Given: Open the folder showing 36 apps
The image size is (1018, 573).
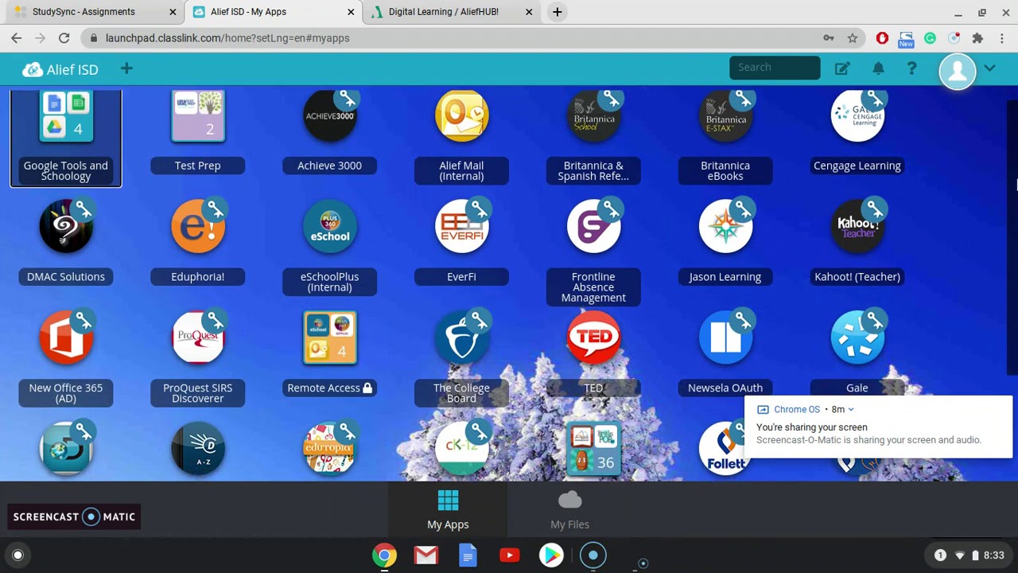Looking at the screenshot, I should tap(593, 450).
